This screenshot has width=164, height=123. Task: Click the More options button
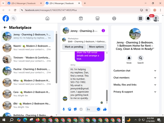(x=96, y=47)
